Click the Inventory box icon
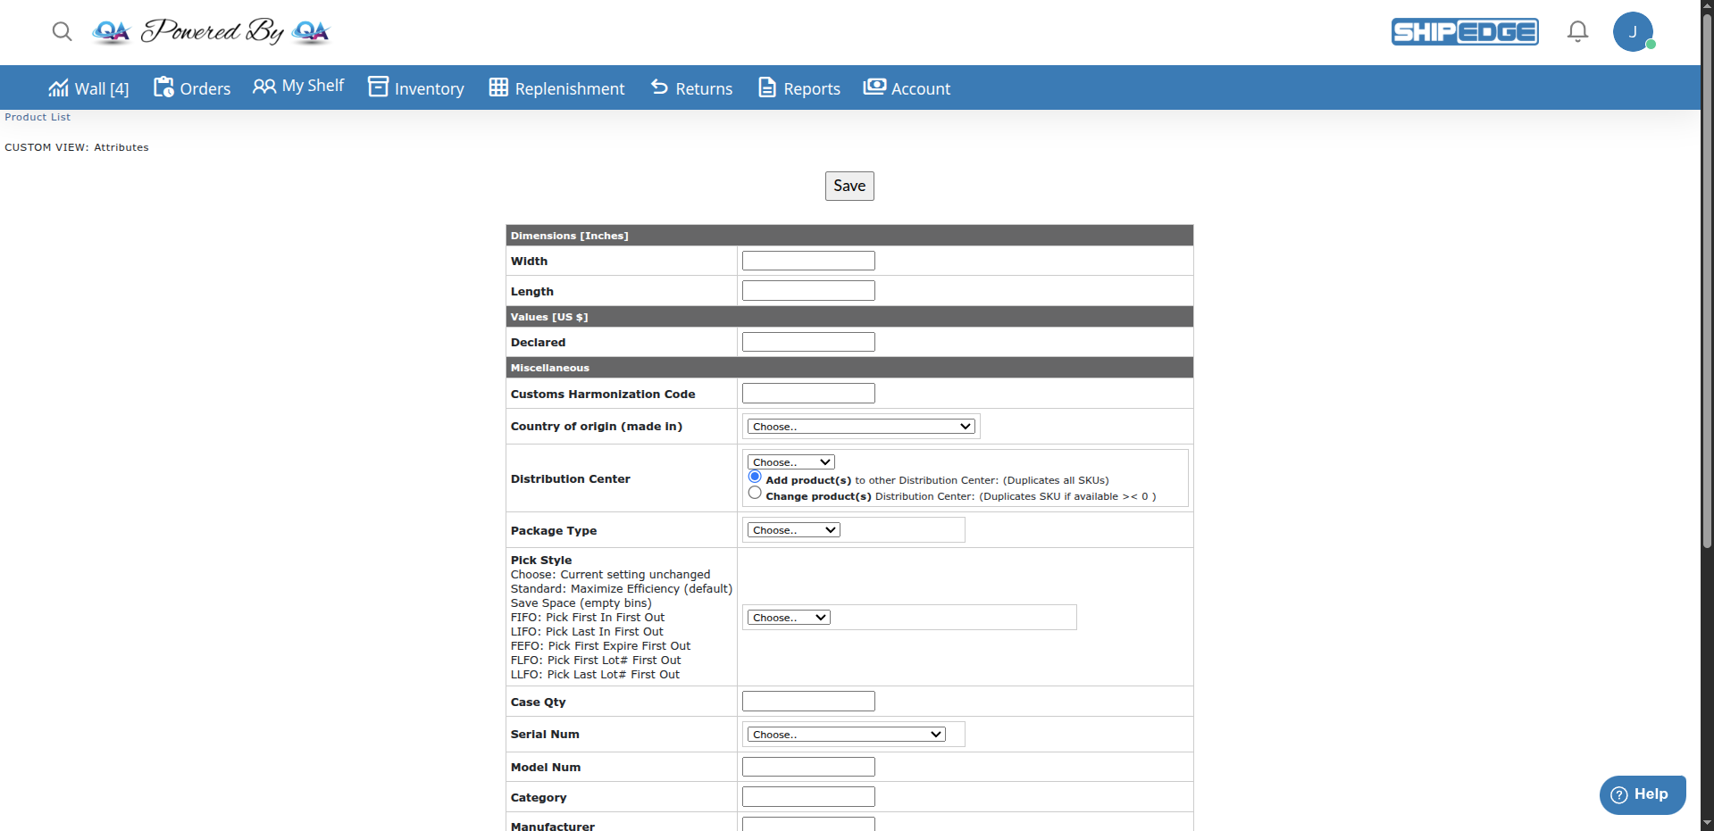The height and width of the screenshot is (831, 1714). 379,87
